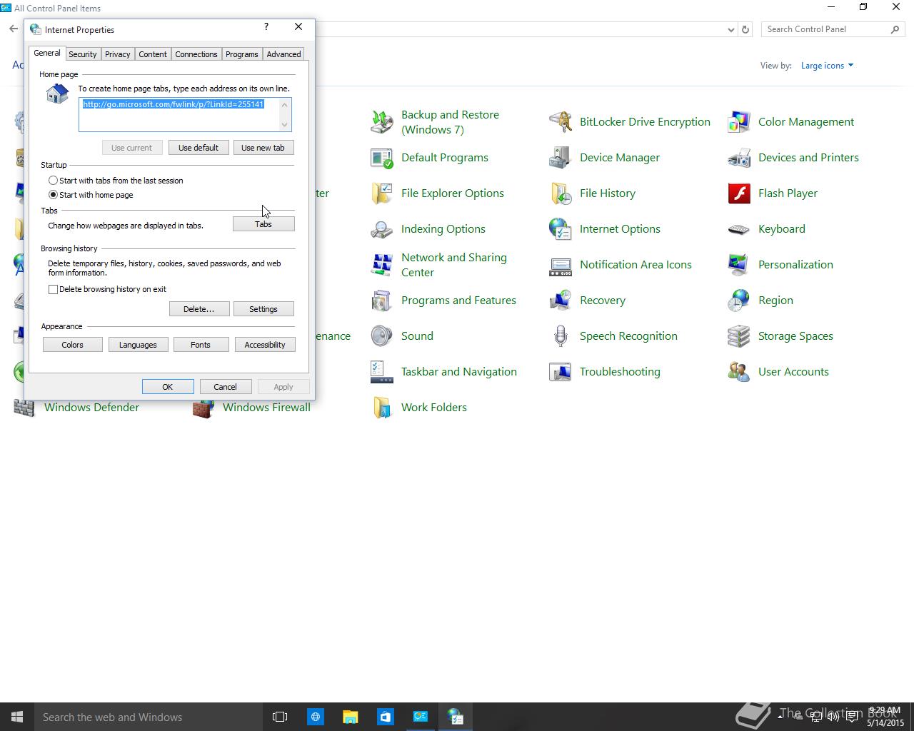Screen dimensions: 914x731
Task: Switch to the Privacy tab
Action: pyautogui.click(x=118, y=54)
